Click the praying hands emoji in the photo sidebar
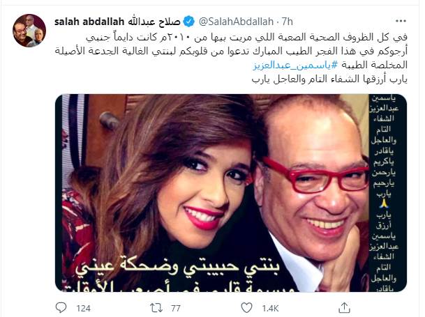 (383, 203)
